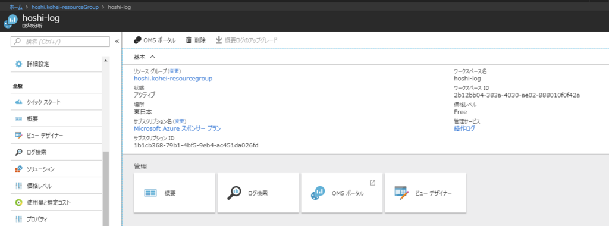
Task: Click the ログの分析 subtitle in the header
Action: (x=32, y=26)
